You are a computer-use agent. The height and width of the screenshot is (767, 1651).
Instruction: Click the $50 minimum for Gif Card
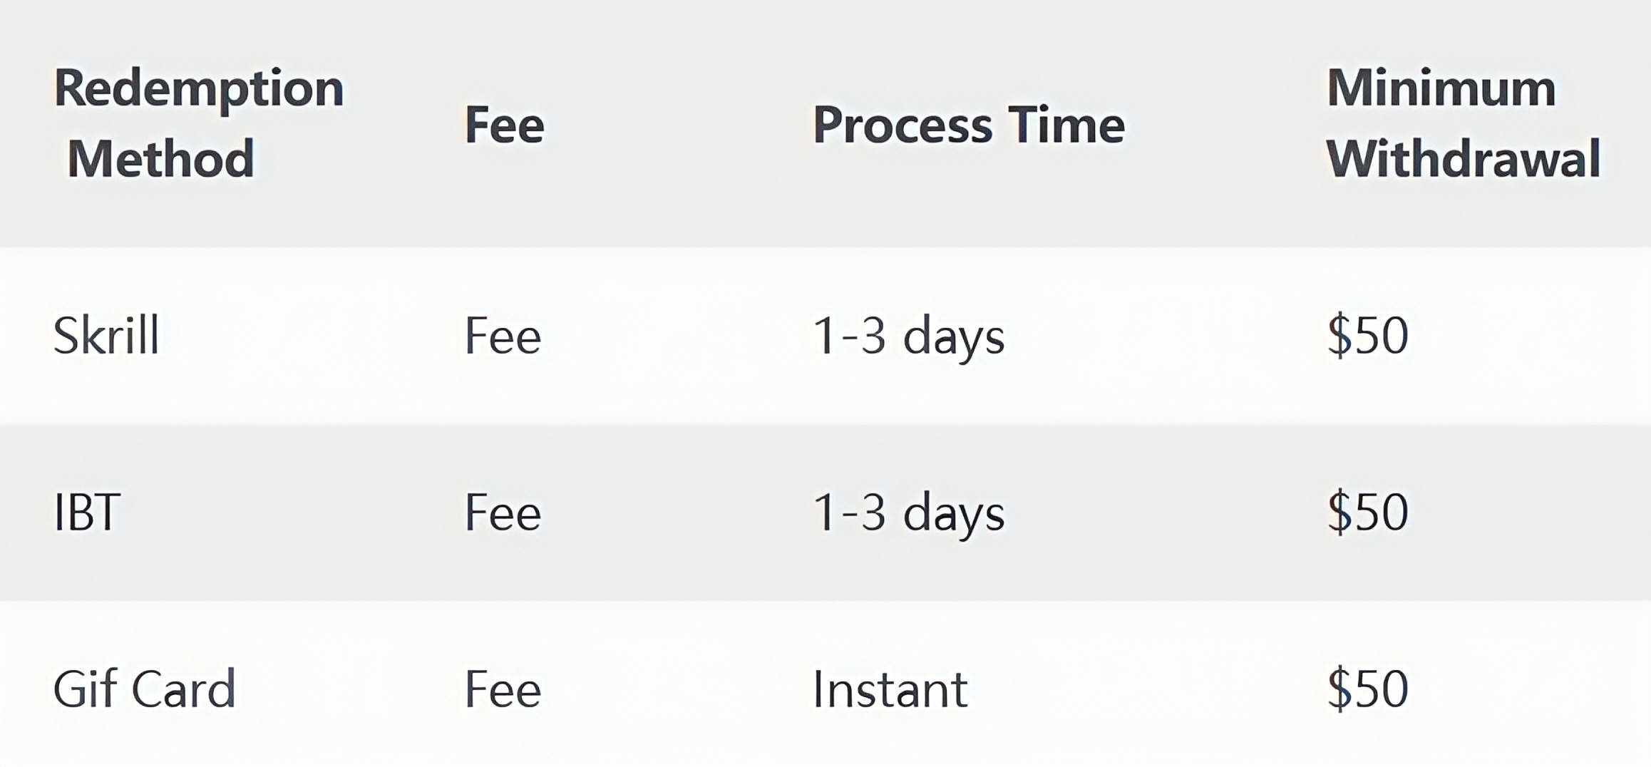click(x=1368, y=689)
